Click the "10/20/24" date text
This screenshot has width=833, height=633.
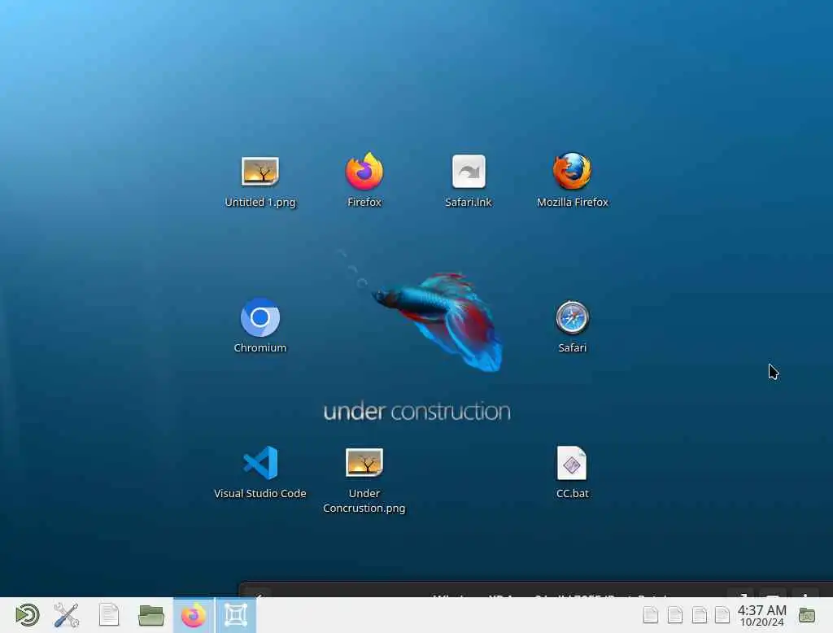[x=761, y=622]
